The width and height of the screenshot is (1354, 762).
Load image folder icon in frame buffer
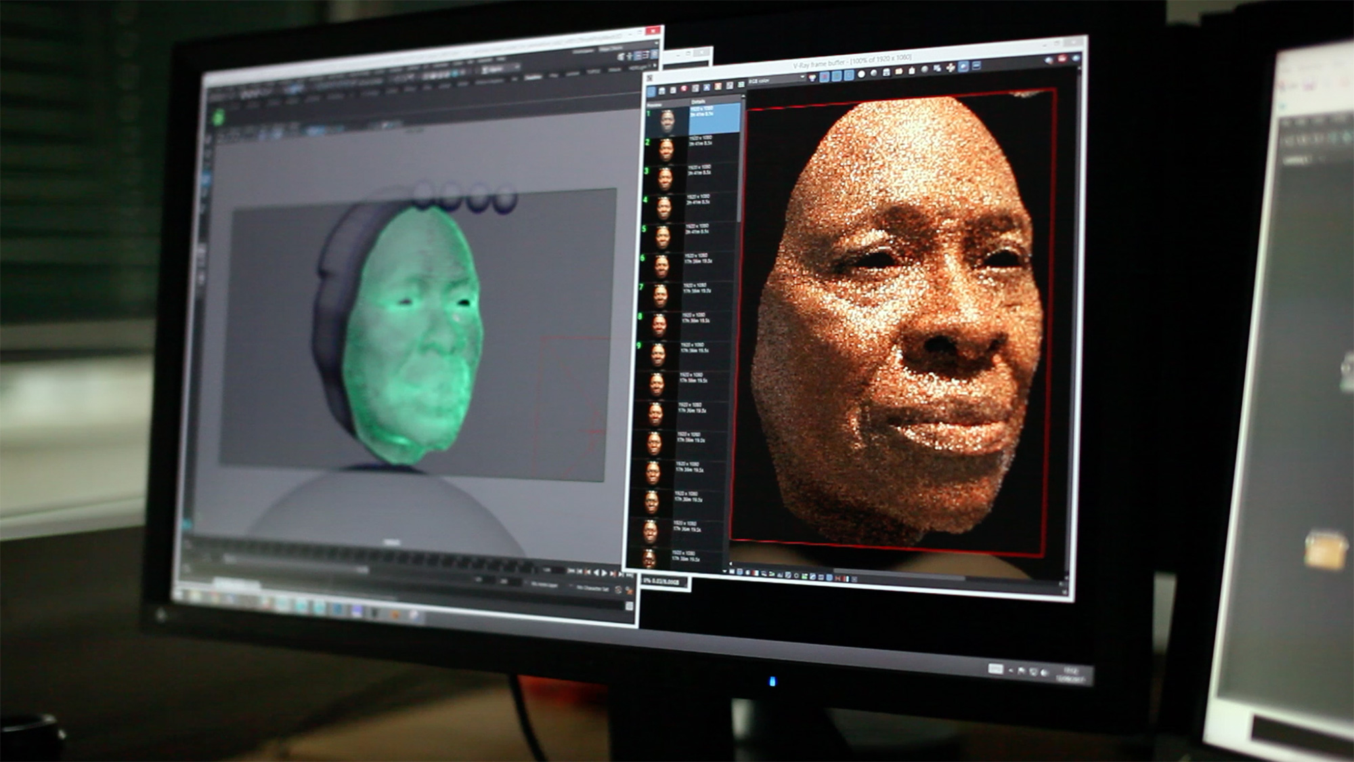[898, 72]
